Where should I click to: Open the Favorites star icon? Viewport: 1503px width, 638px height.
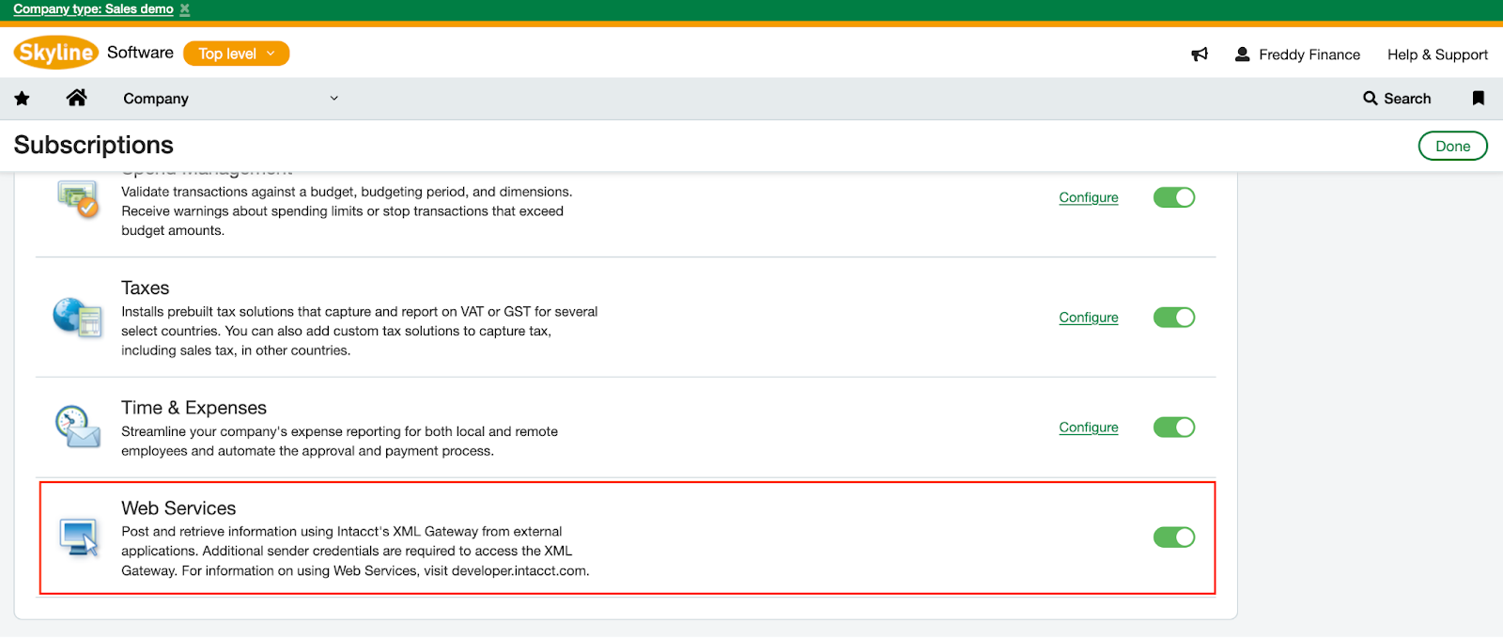[x=22, y=99]
